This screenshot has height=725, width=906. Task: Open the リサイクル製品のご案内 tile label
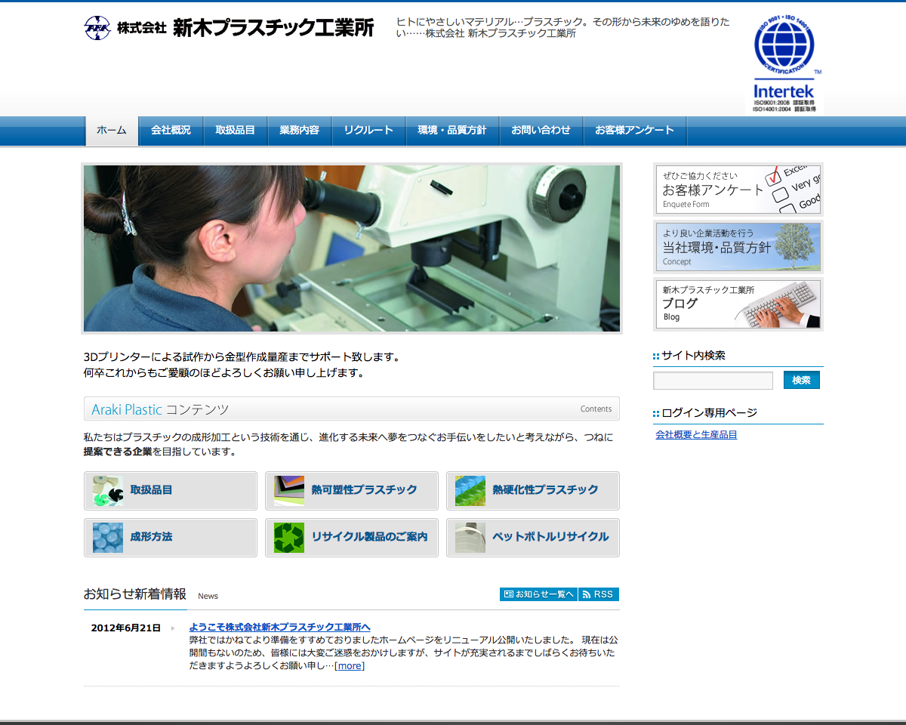(370, 537)
